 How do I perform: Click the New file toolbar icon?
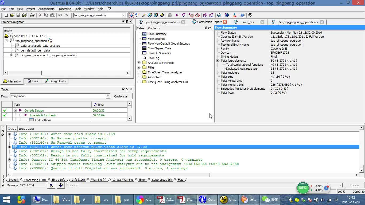(6, 15)
